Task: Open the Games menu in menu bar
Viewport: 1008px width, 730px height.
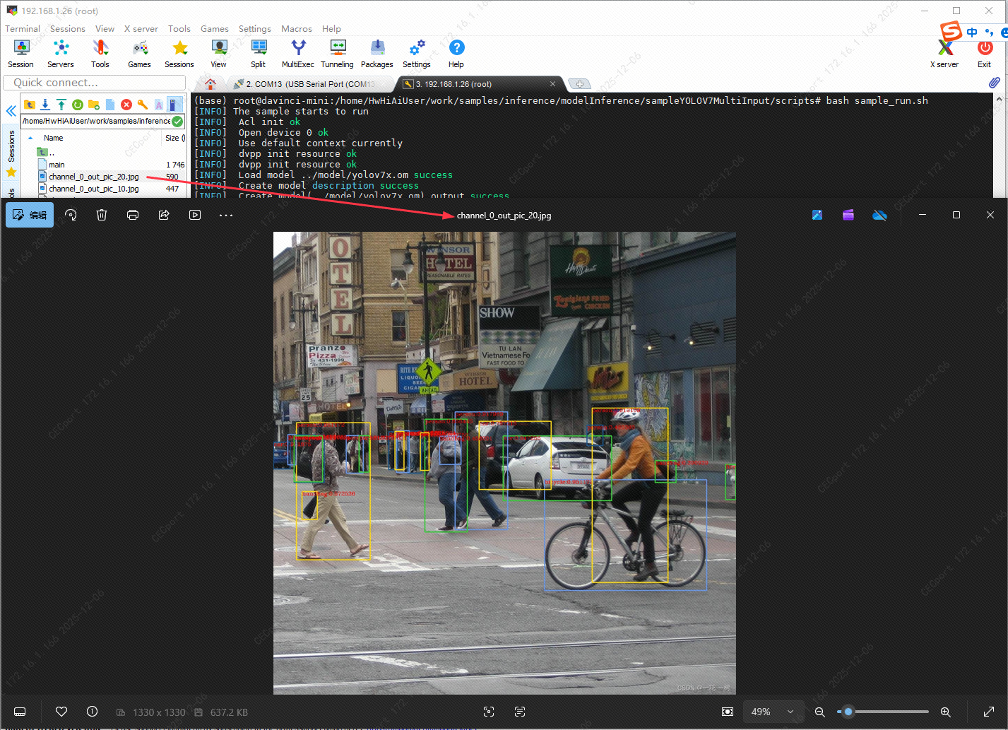Action: (215, 29)
